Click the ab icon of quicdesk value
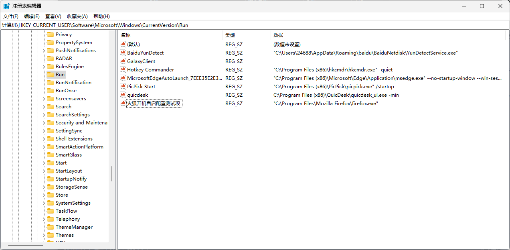The image size is (510, 250). coord(123,95)
